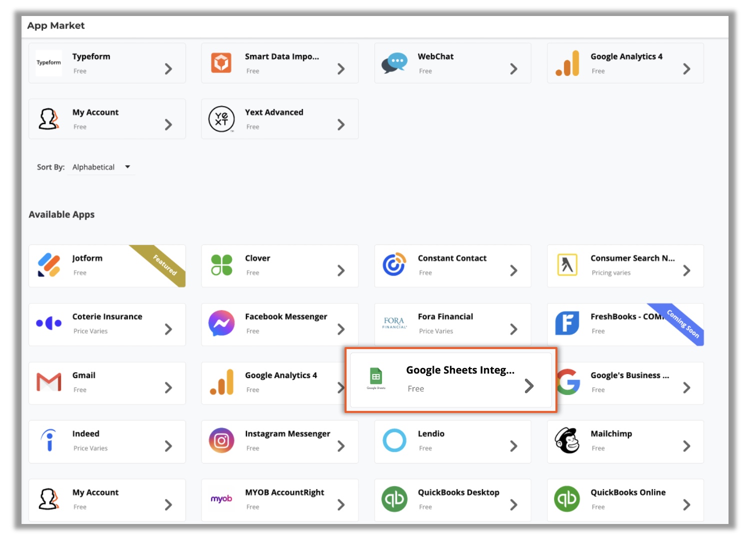Expand Constant Contact via chevron
Image resolution: width=745 pixels, height=543 pixels.
[x=513, y=270]
